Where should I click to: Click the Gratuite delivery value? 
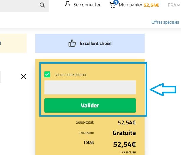pyautogui.click(x=124, y=133)
